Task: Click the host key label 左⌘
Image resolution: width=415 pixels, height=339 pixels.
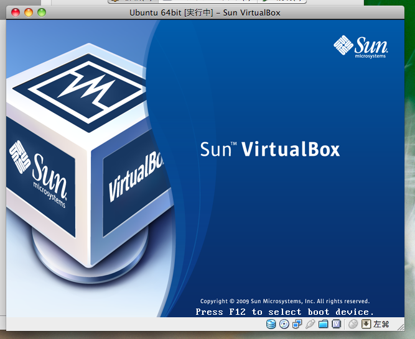Action: point(381,324)
